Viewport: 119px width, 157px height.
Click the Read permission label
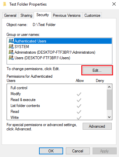pyautogui.click(x=15, y=112)
